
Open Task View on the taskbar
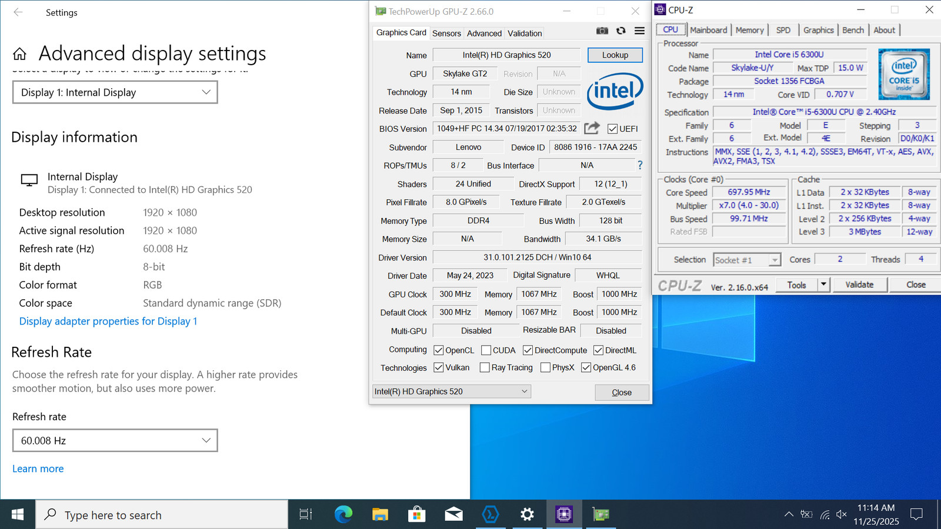[306, 515]
